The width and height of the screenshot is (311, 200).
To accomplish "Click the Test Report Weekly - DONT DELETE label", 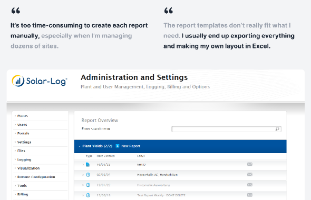I will click(x=161, y=195).
